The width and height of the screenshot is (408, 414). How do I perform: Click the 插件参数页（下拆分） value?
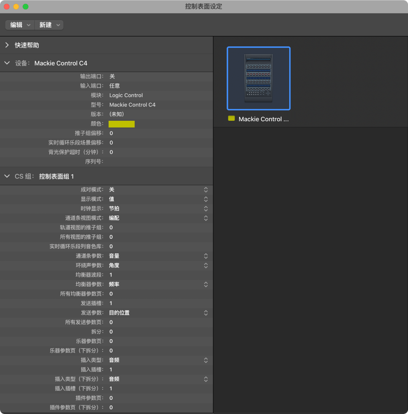point(111,407)
